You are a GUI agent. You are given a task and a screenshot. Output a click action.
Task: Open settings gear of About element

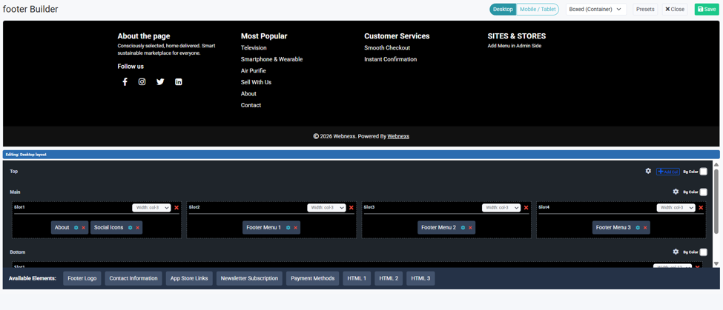(76, 228)
